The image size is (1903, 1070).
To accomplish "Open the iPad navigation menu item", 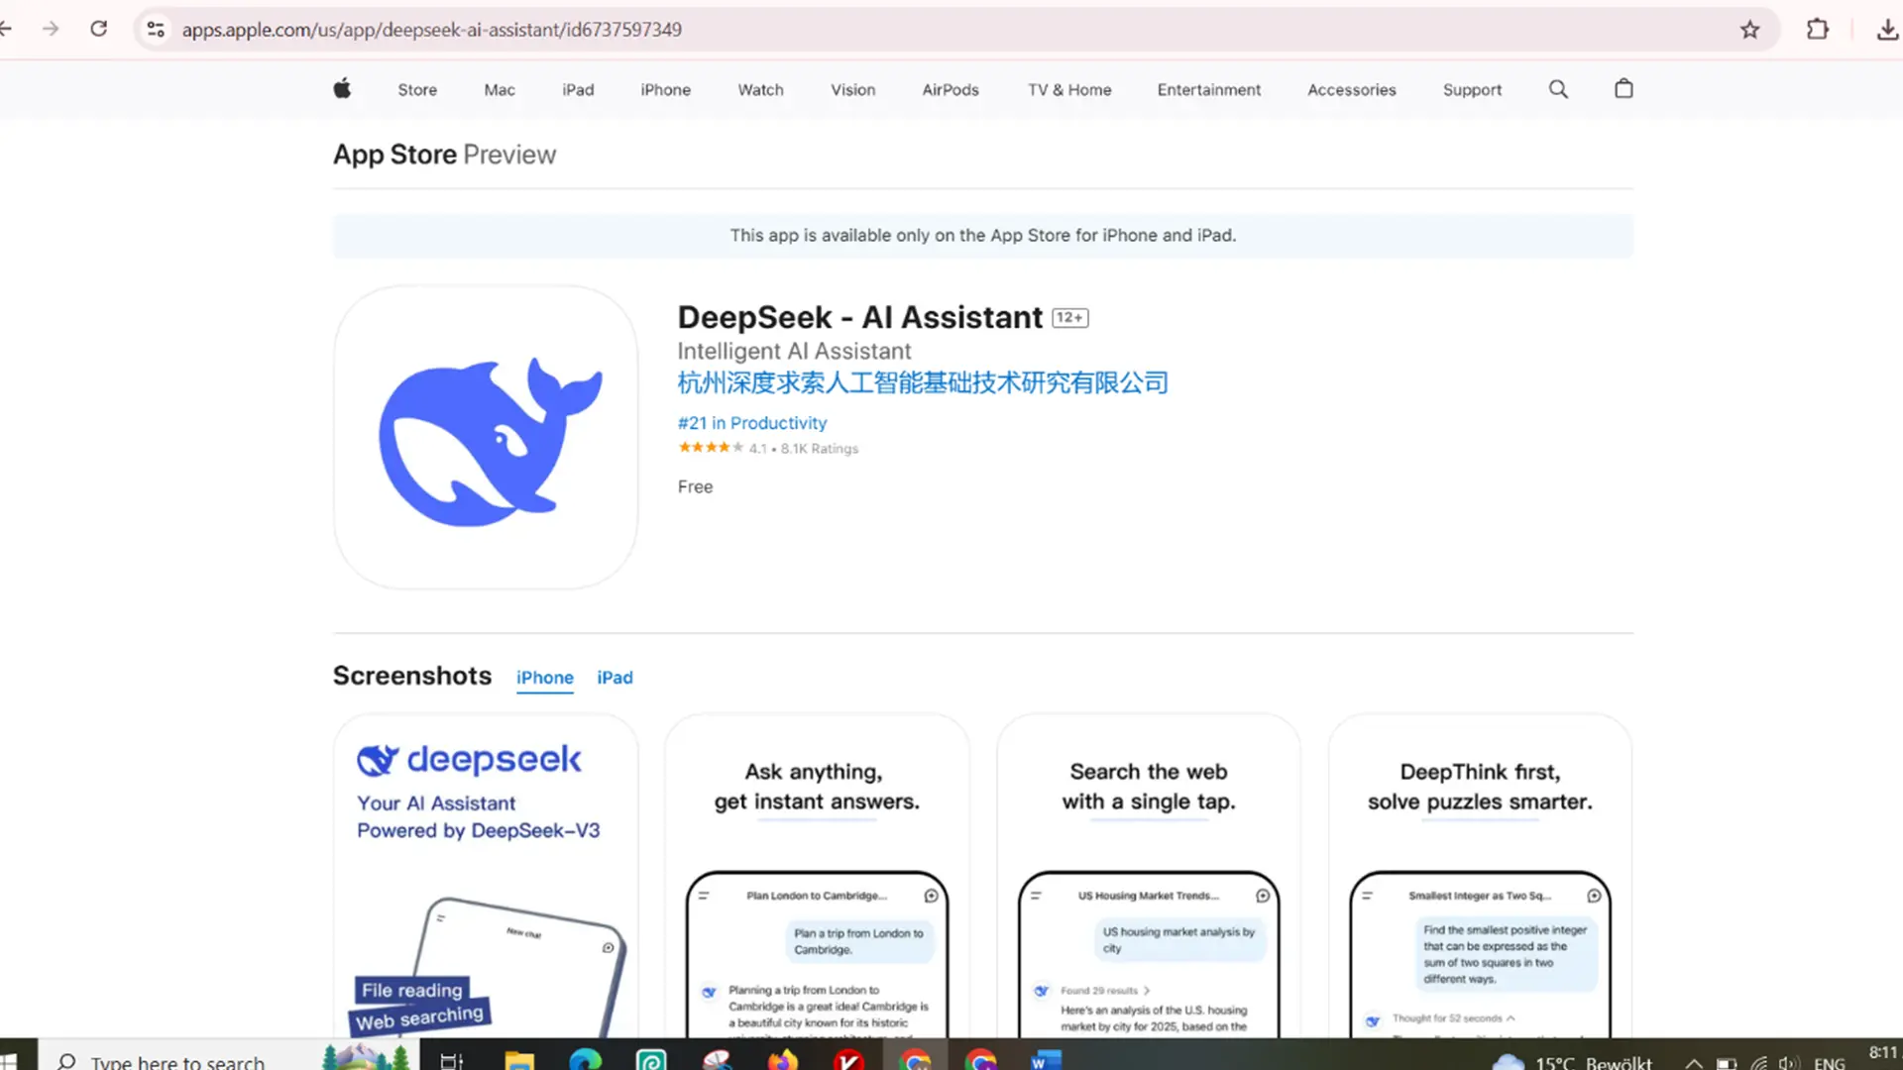I will pyautogui.click(x=578, y=89).
